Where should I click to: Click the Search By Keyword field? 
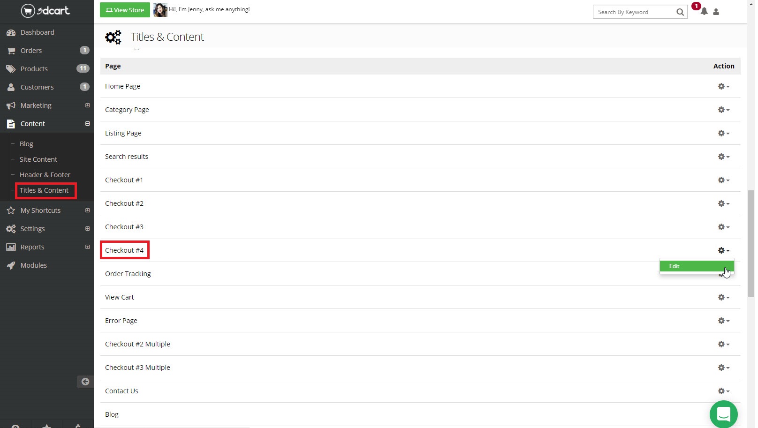pos(634,12)
